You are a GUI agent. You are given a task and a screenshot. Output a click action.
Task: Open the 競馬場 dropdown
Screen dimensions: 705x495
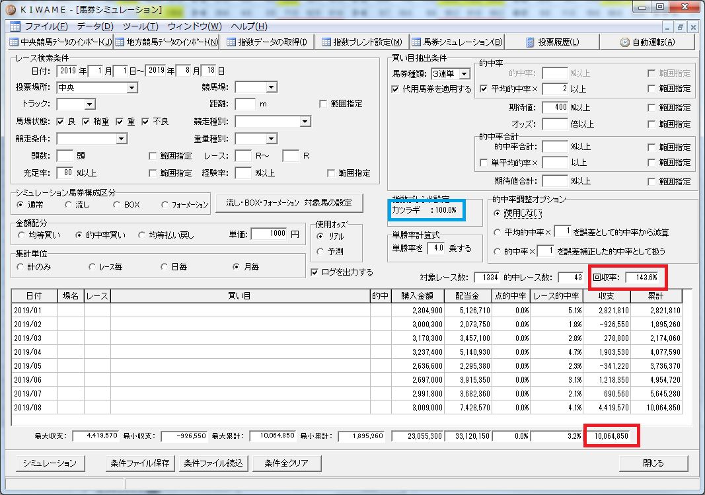(x=271, y=87)
